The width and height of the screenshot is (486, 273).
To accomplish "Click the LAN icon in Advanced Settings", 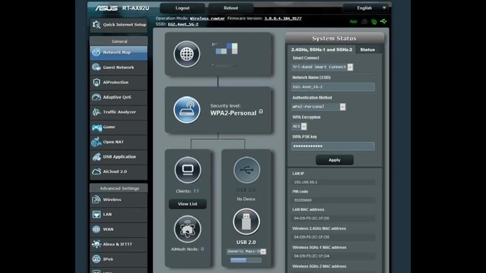I will [96, 214].
